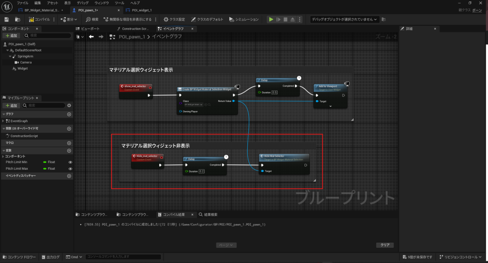Open the ウィンドウ menu

(102, 3)
